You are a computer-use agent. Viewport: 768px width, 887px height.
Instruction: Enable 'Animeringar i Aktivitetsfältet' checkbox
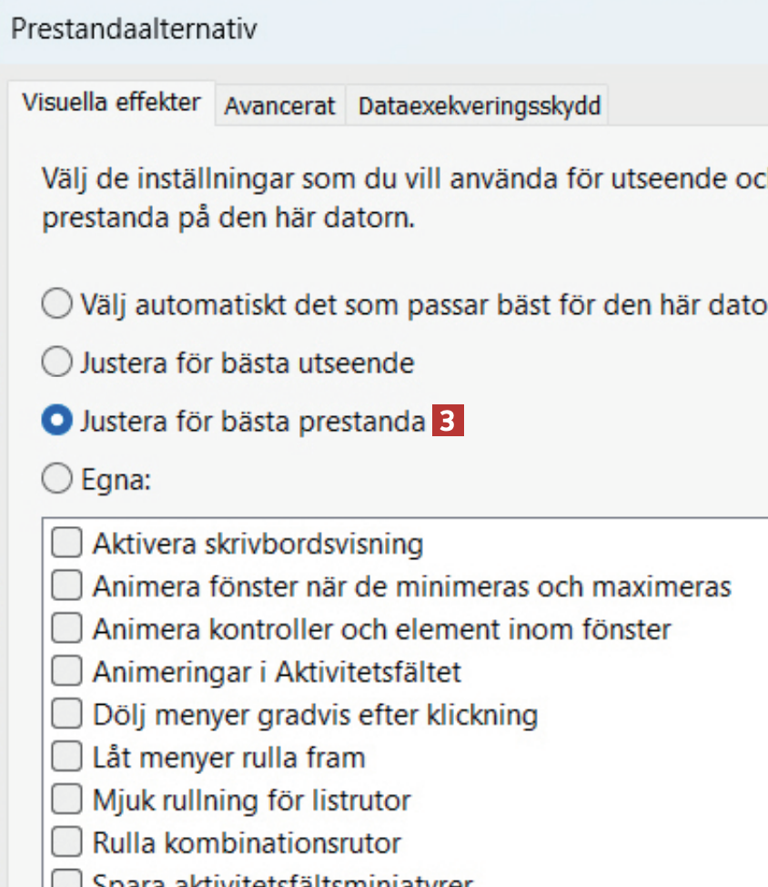[66, 672]
